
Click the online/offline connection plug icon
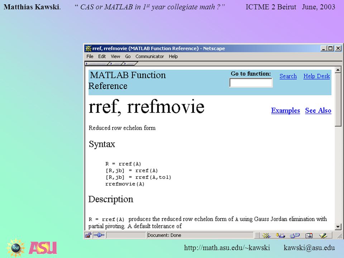(x=99, y=235)
